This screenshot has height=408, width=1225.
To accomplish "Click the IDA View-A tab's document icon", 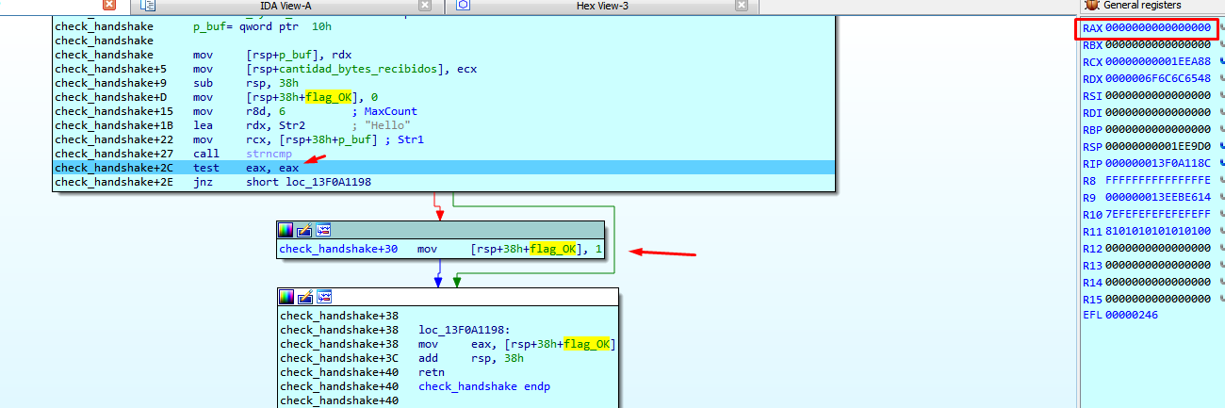I will click(148, 6).
